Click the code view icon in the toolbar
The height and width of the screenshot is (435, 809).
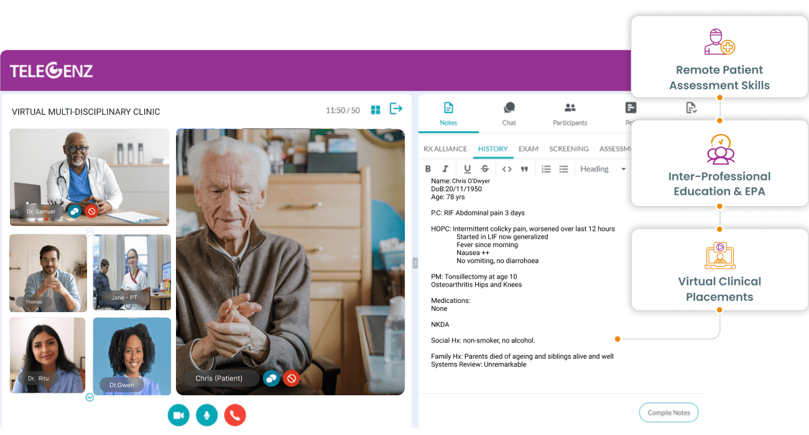click(506, 168)
